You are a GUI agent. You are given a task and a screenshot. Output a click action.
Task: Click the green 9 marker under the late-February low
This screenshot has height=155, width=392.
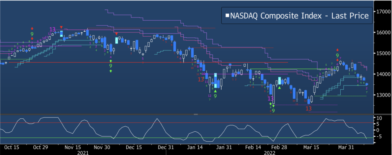tap(273, 110)
